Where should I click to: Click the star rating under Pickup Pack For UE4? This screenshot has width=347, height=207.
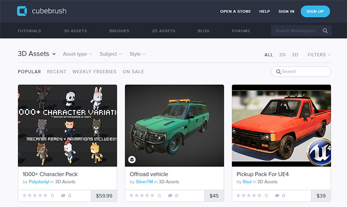pyautogui.click(x=249, y=195)
